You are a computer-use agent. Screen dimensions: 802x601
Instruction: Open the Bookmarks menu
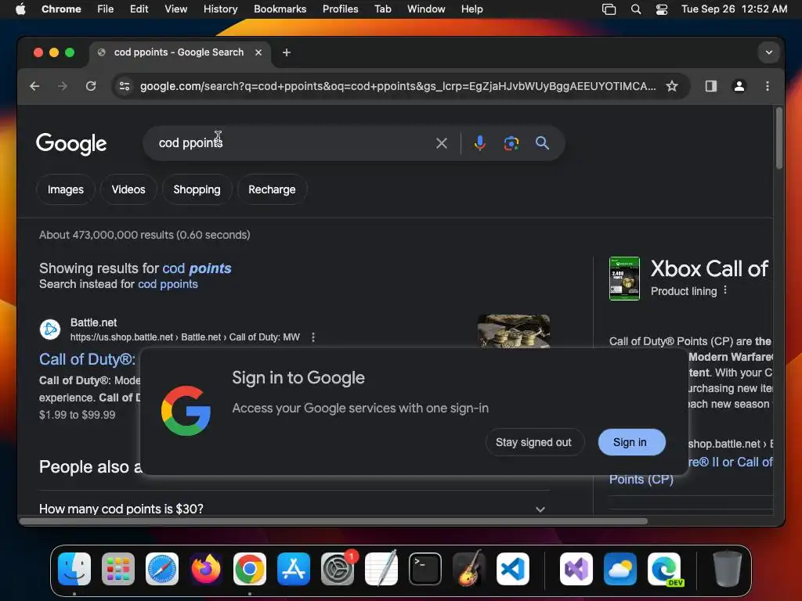click(280, 9)
